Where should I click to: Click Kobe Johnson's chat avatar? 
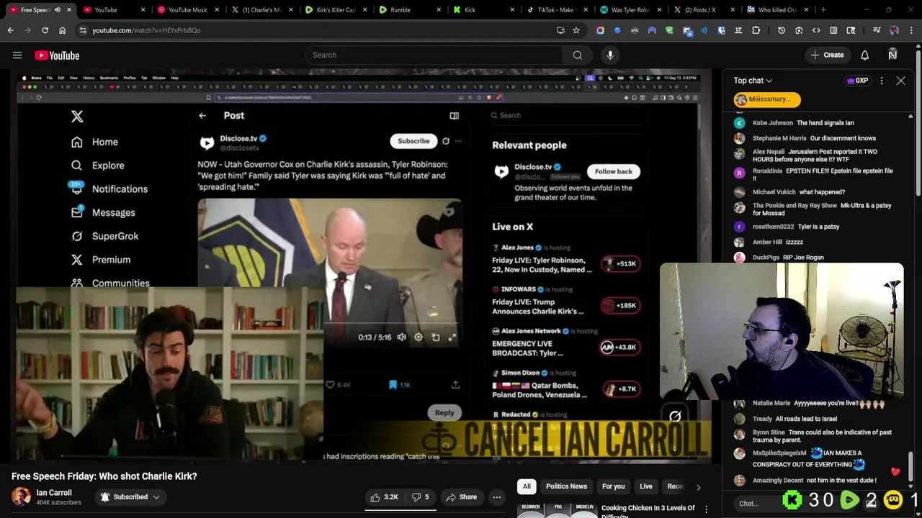(740, 123)
